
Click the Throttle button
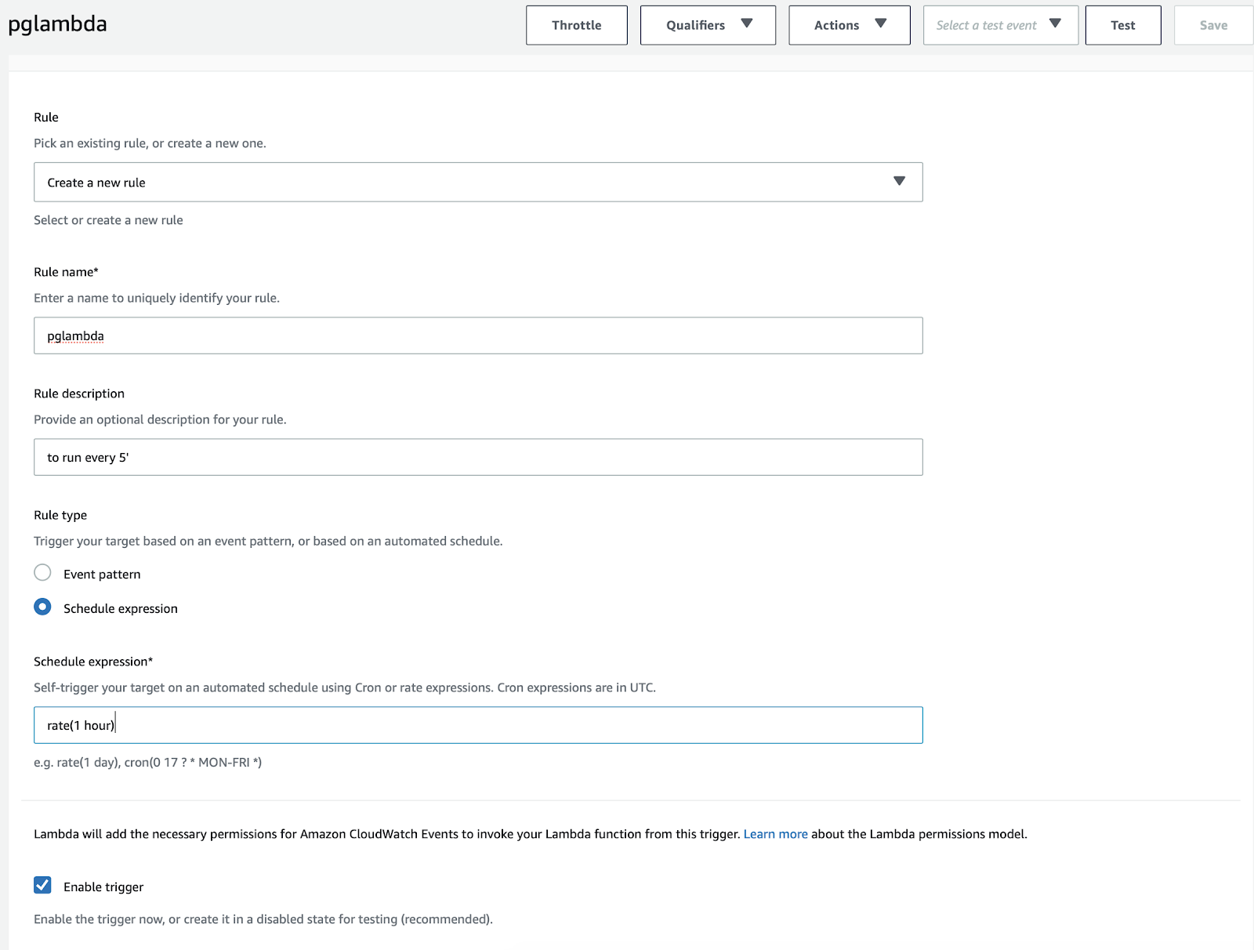click(576, 25)
